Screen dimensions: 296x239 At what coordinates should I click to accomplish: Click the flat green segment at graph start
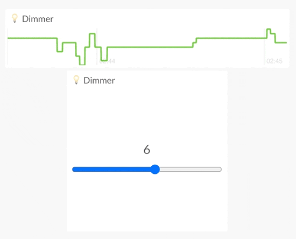coord(32,38)
